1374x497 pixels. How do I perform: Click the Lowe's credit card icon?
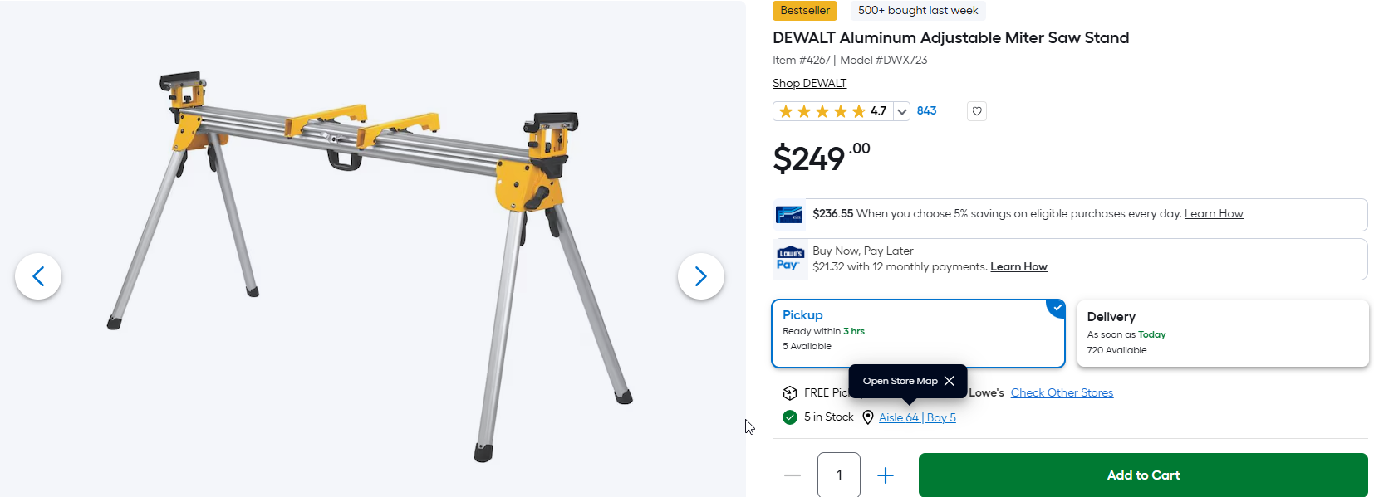coord(789,215)
